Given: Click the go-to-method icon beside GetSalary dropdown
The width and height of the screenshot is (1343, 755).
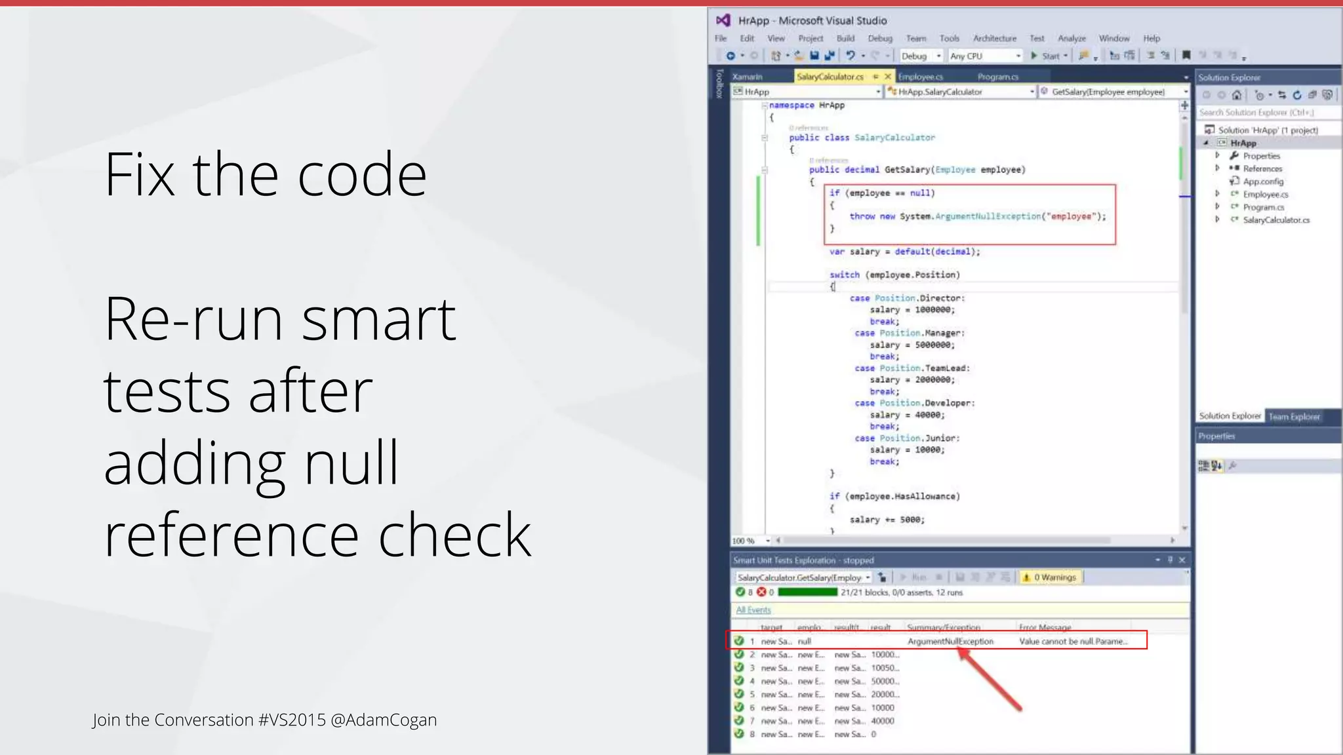Looking at the screenshot, I should tap(1044, 92).
